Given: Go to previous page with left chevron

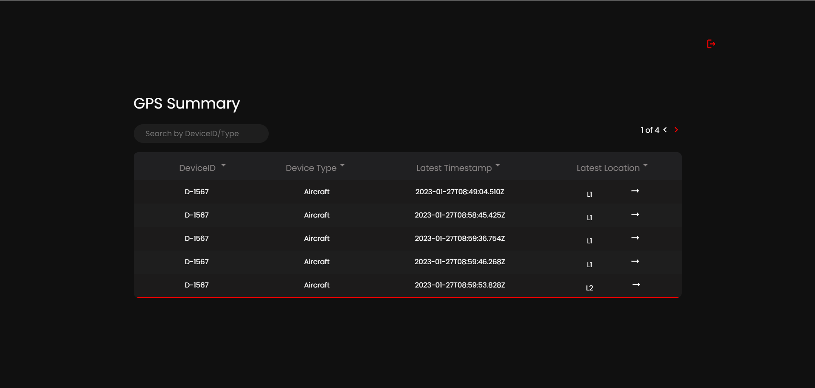Looking at the screenshot, I should pyautogui.click(x=665, y=130).
